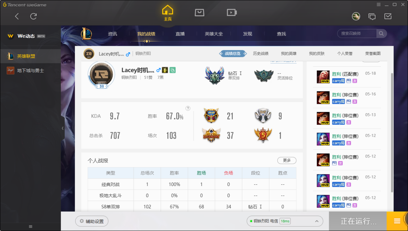This screenshot has width=408, height=231.
Task: Open 辅助设置 settings button
Action: (92, 221)
